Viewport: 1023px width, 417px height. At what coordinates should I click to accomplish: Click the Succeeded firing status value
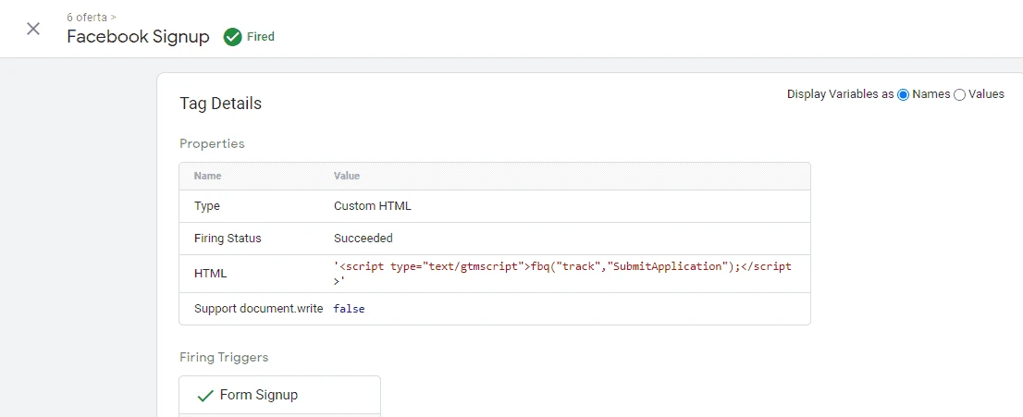(x=363, y=239)
